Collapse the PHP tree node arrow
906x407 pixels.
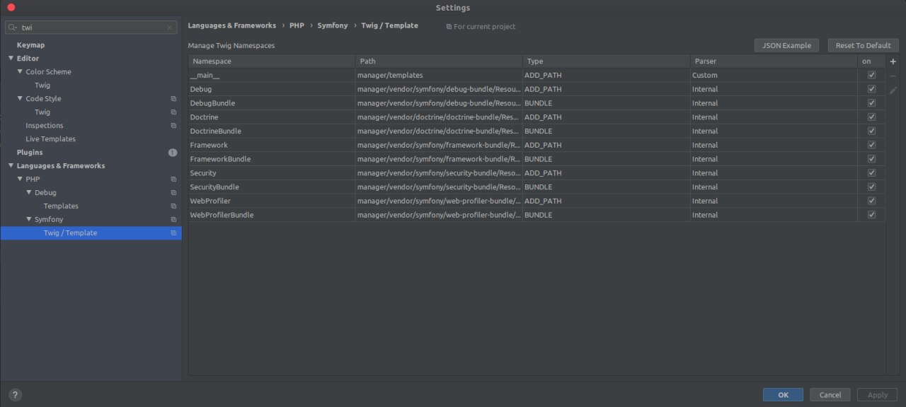tap(20, 179)
